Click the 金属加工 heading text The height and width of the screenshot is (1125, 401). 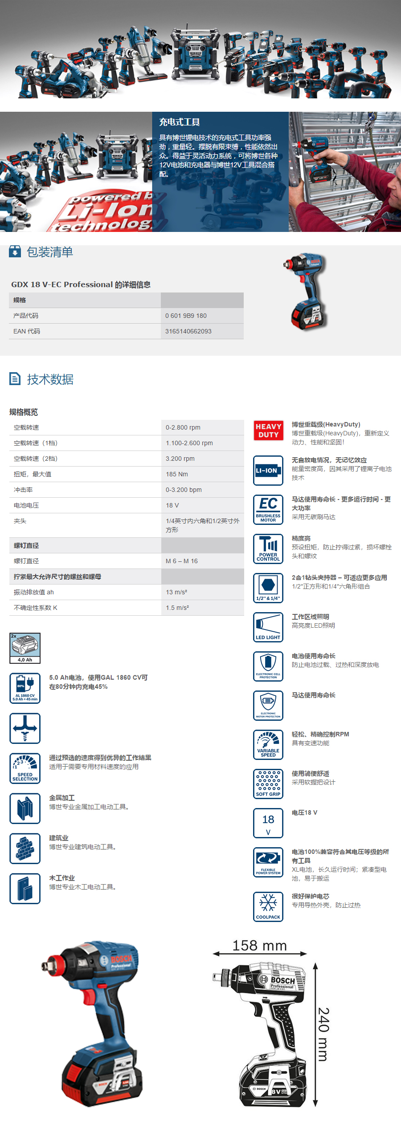(62, 798)
